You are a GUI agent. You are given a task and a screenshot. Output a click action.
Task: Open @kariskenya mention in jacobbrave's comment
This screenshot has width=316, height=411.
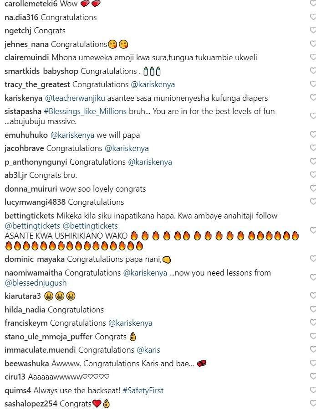(127, 148)
